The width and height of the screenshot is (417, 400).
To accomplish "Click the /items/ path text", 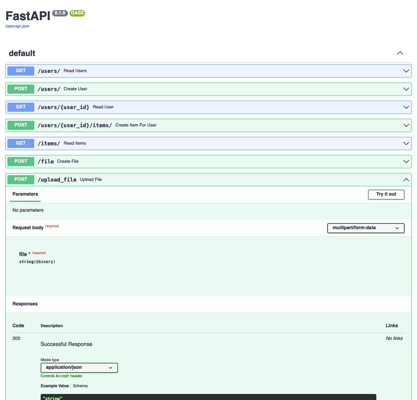I will click(49, 143).
